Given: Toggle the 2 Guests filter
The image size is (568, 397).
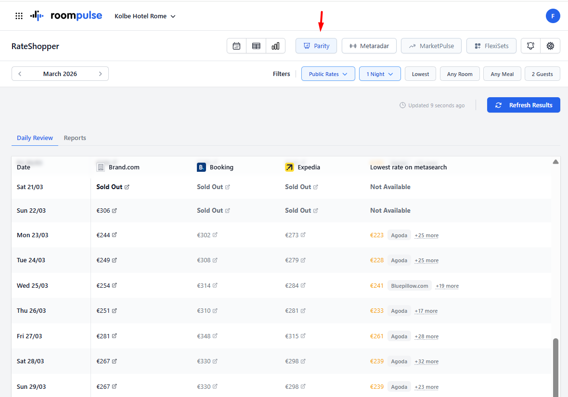Looking at the screenshot, I should click(x=542, y=74).
